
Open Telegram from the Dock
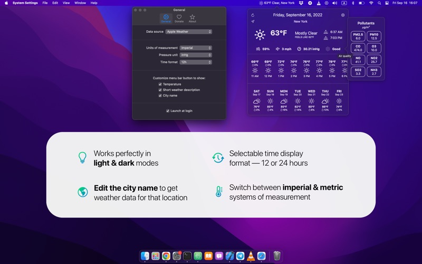(x=240, y=256)
